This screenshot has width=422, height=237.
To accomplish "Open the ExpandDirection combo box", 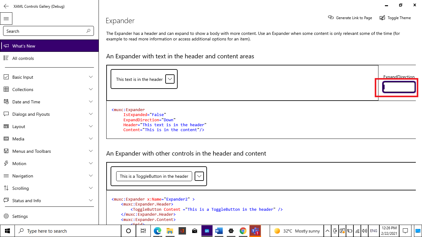I will [399, 87].
